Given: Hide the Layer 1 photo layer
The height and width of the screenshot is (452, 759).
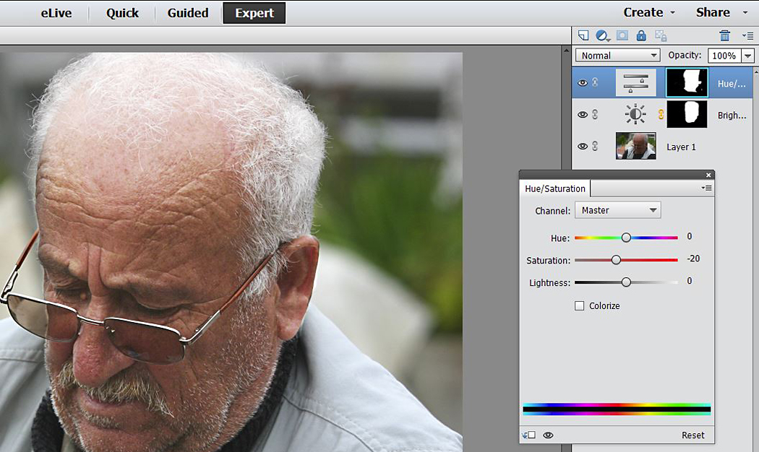Looking at the screenshot, I should click(583, 147).
